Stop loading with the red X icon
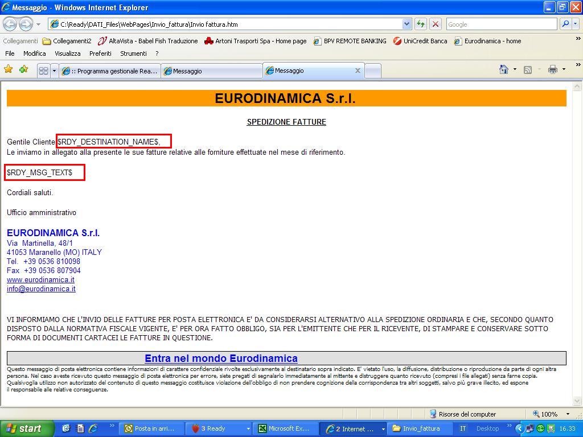 (x=436, y=24)
